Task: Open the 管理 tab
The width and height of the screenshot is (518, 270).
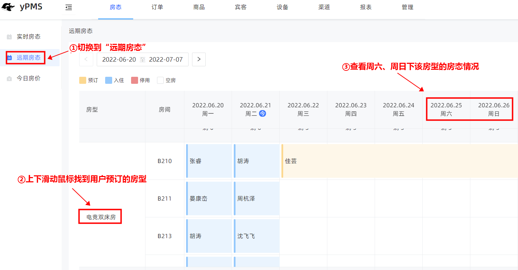Action: [x=408, y=7]
